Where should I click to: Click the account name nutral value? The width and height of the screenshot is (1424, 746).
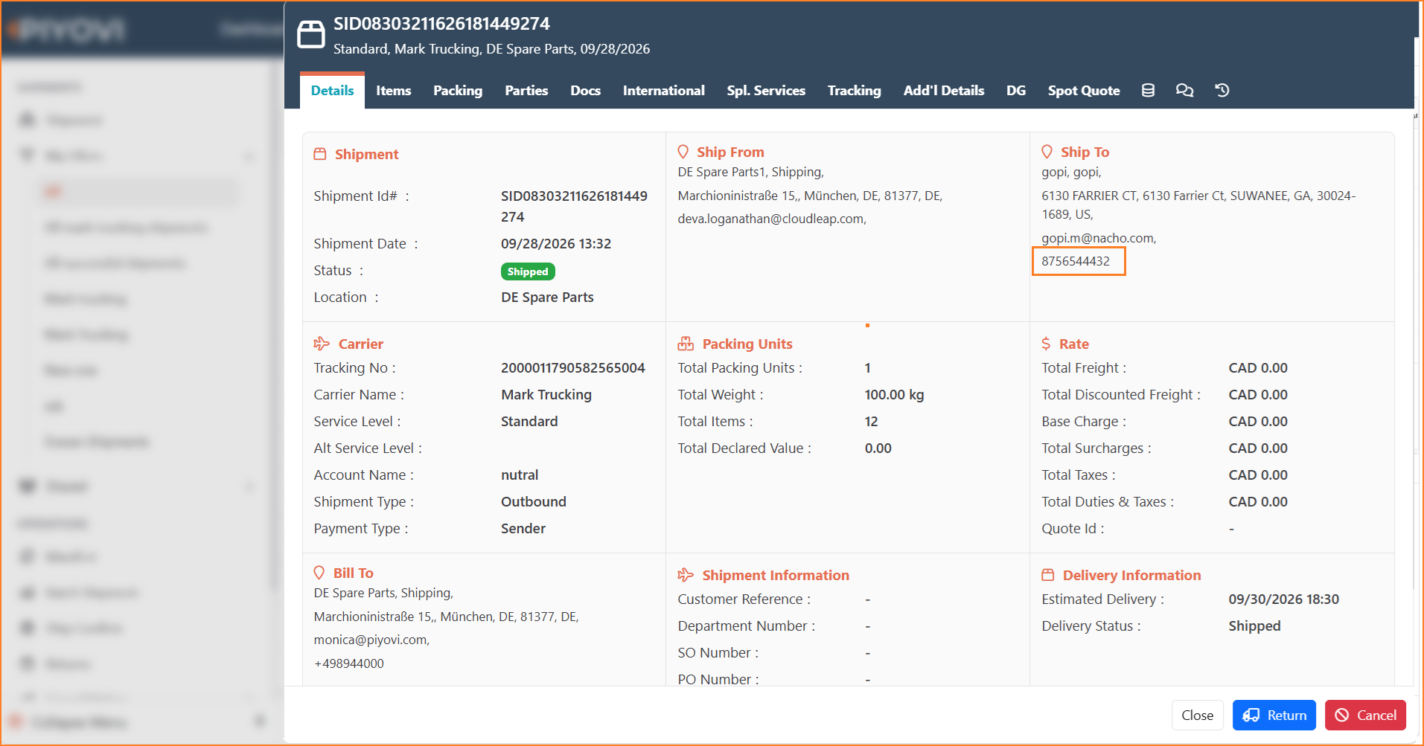520,475
